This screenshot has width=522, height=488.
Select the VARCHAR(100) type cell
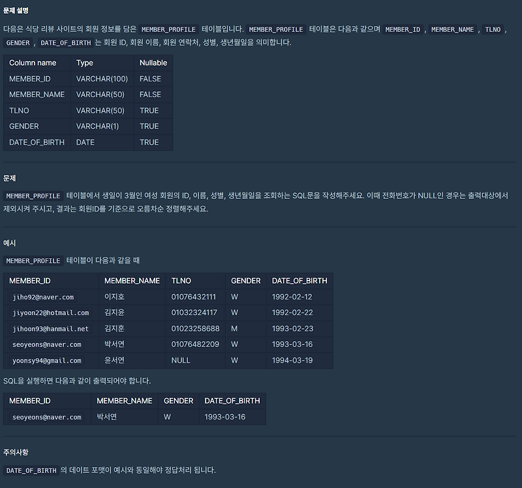coord(102,79)
